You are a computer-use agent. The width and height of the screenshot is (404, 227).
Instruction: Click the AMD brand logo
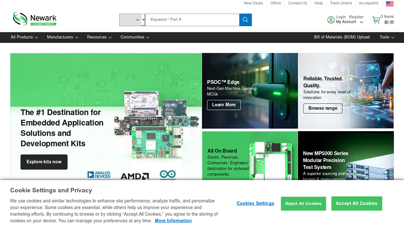(135, 176)
